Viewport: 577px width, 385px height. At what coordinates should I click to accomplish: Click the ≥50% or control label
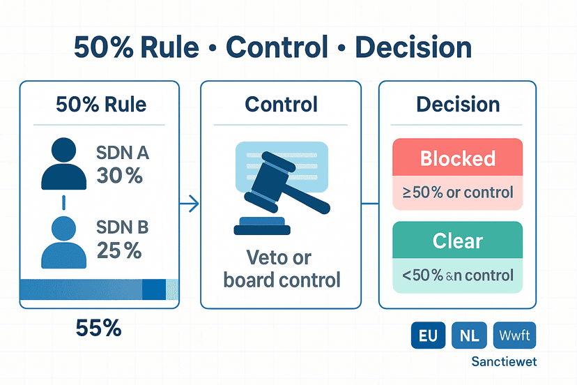pos(457,192)
